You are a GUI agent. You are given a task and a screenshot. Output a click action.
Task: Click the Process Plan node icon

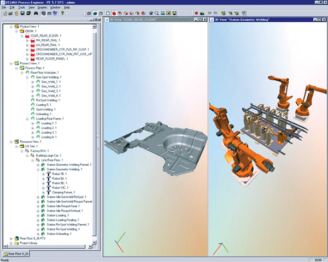[x=22, y=68]
